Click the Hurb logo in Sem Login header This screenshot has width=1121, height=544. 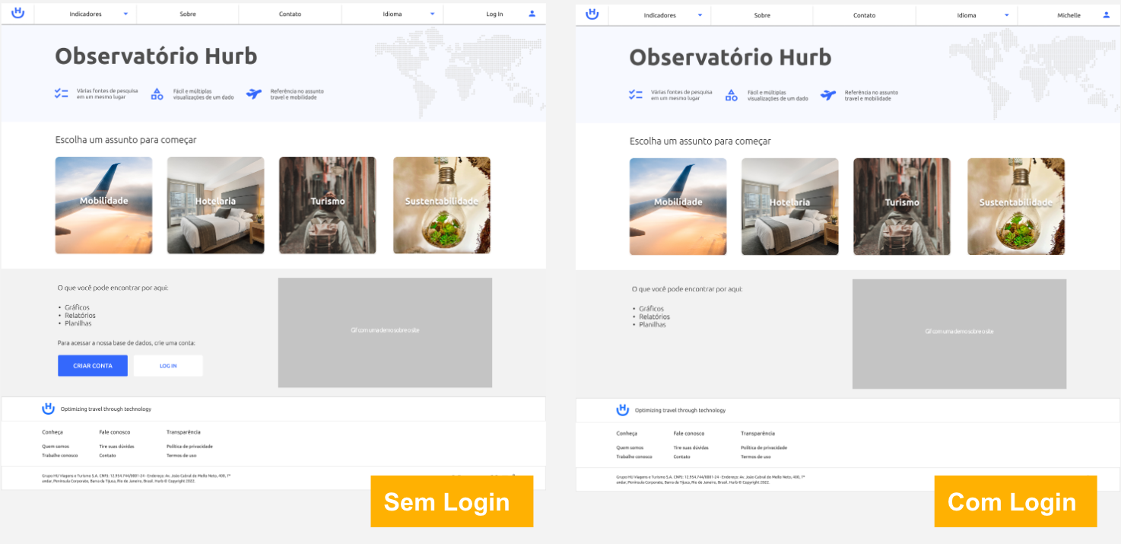(x=18, y=13)
